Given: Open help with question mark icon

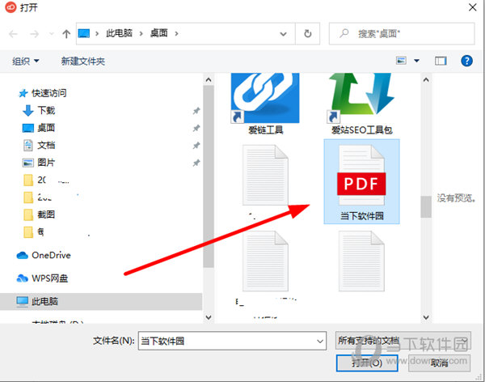Looking at the screenshot, I should tap(466, 61).
